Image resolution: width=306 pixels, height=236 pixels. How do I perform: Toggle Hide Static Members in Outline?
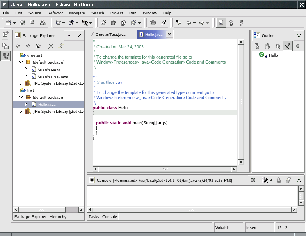(x=288, y=46)
